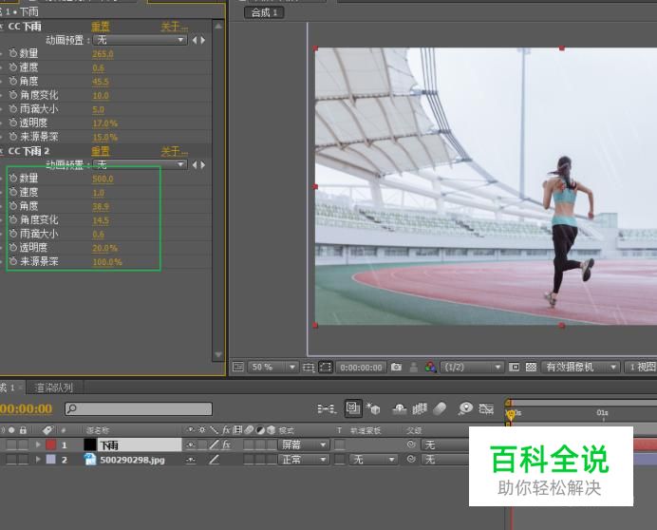The height and width of the screenshot is (530, 657).
Task: Click 重置 for the CC 下雨 effect
Action: pos(100,27)
